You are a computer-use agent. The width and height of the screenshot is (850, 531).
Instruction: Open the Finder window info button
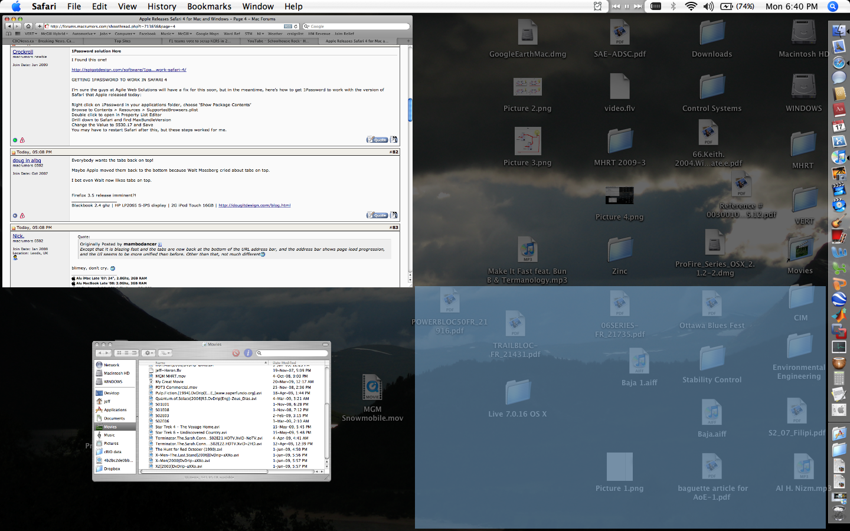click(x=248, y=353)
